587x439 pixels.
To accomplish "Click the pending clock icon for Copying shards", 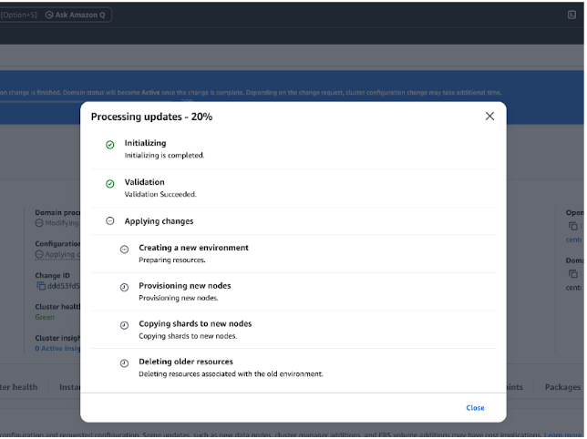I will 124,325.
